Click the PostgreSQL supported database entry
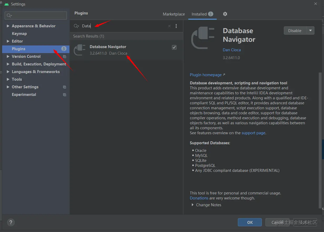324x232 pixels. pyautogui.click(x=205, y=166)
